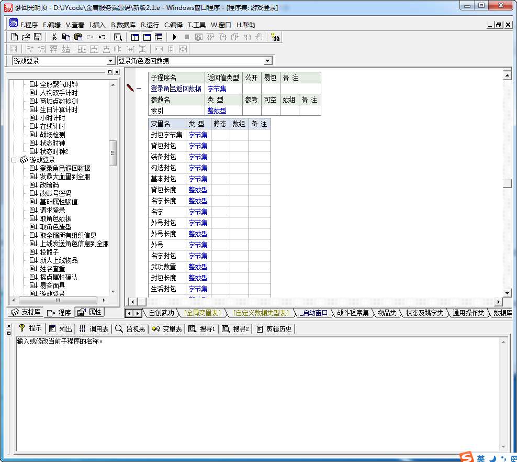Select 请求登录 in the program tree
Viewport: 517px width, 462px height.
click(x=52, y=210)
